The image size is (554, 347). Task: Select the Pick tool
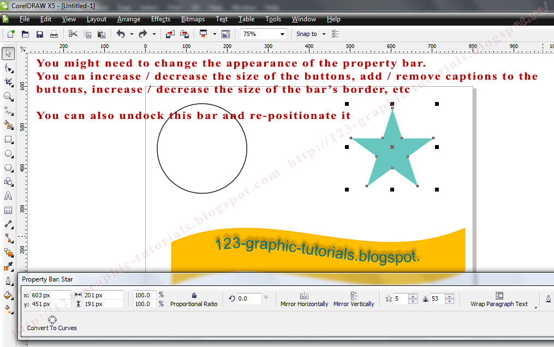8,53
